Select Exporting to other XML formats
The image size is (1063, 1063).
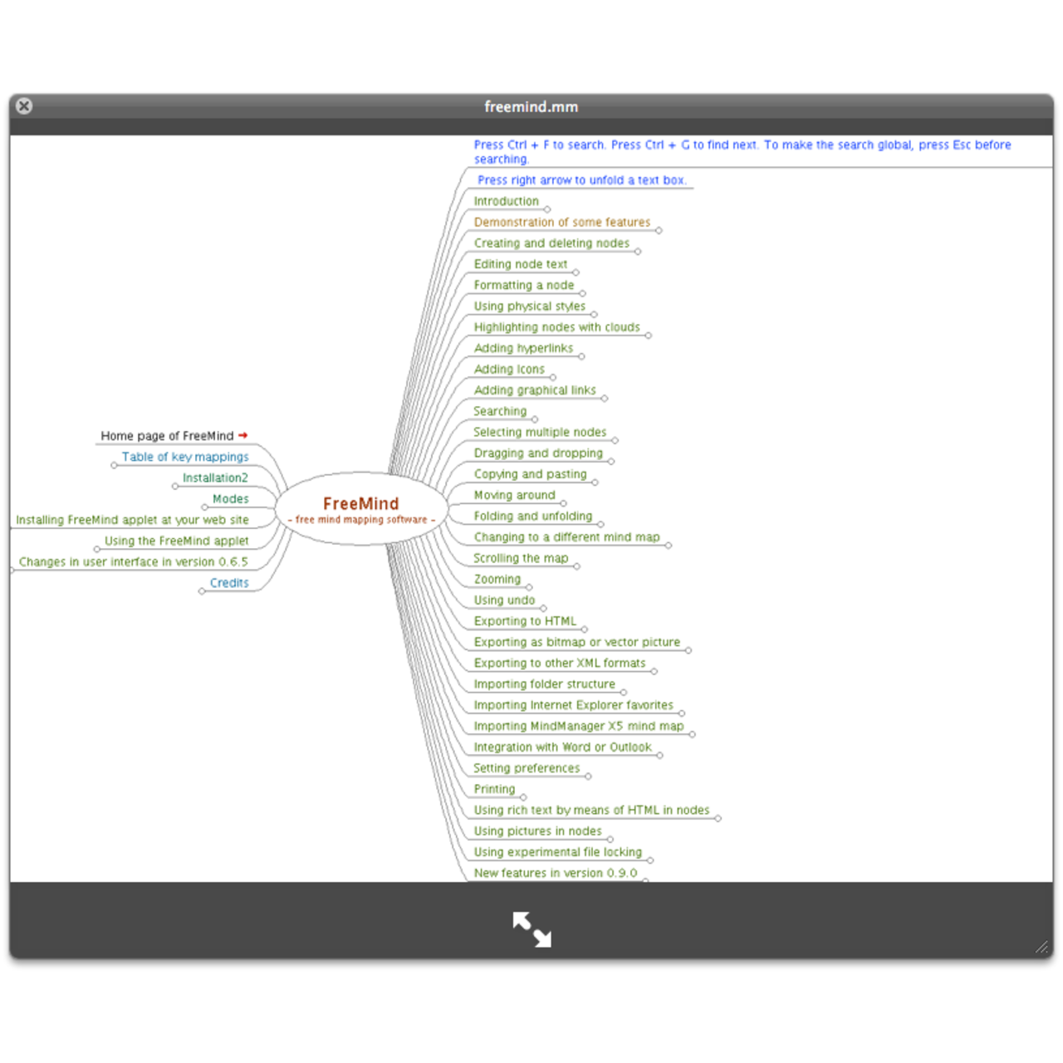560,664
